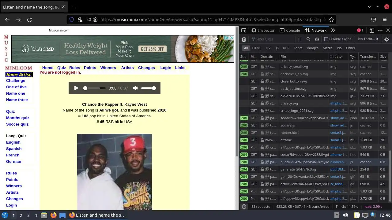Select the Network tab

pos(316,30)
